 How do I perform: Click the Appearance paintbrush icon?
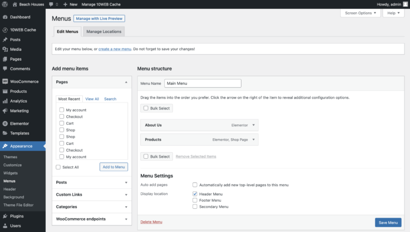click(5, 146)
